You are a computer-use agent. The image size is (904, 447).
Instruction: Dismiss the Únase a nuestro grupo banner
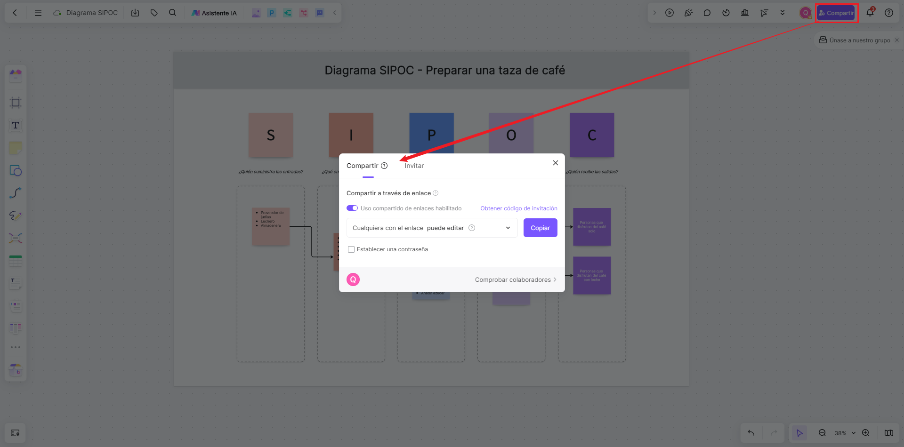(897, 40)
